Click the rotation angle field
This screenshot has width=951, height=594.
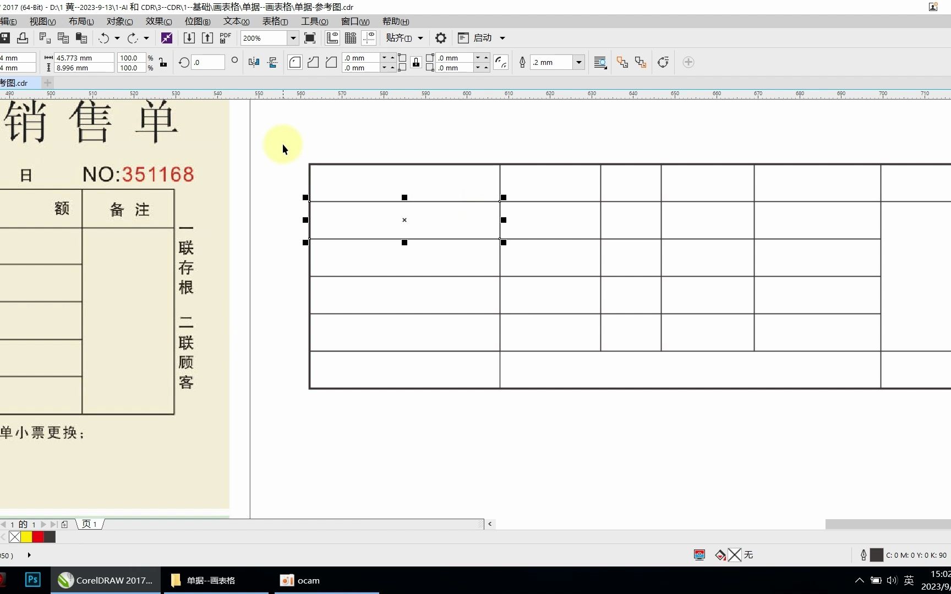(208, 62)
